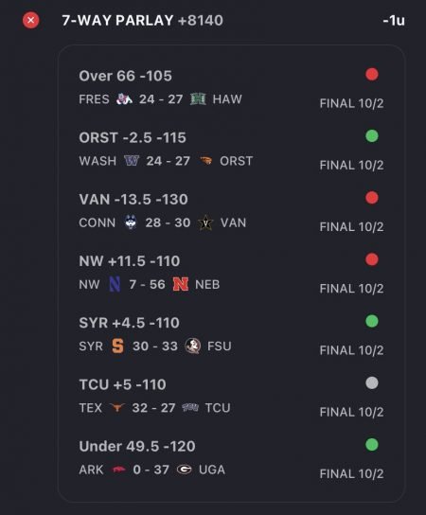The height and width of the screenshot is (515, 426).
Task: Click green status dot for ORST -2.5
Action: click(372, 136)
